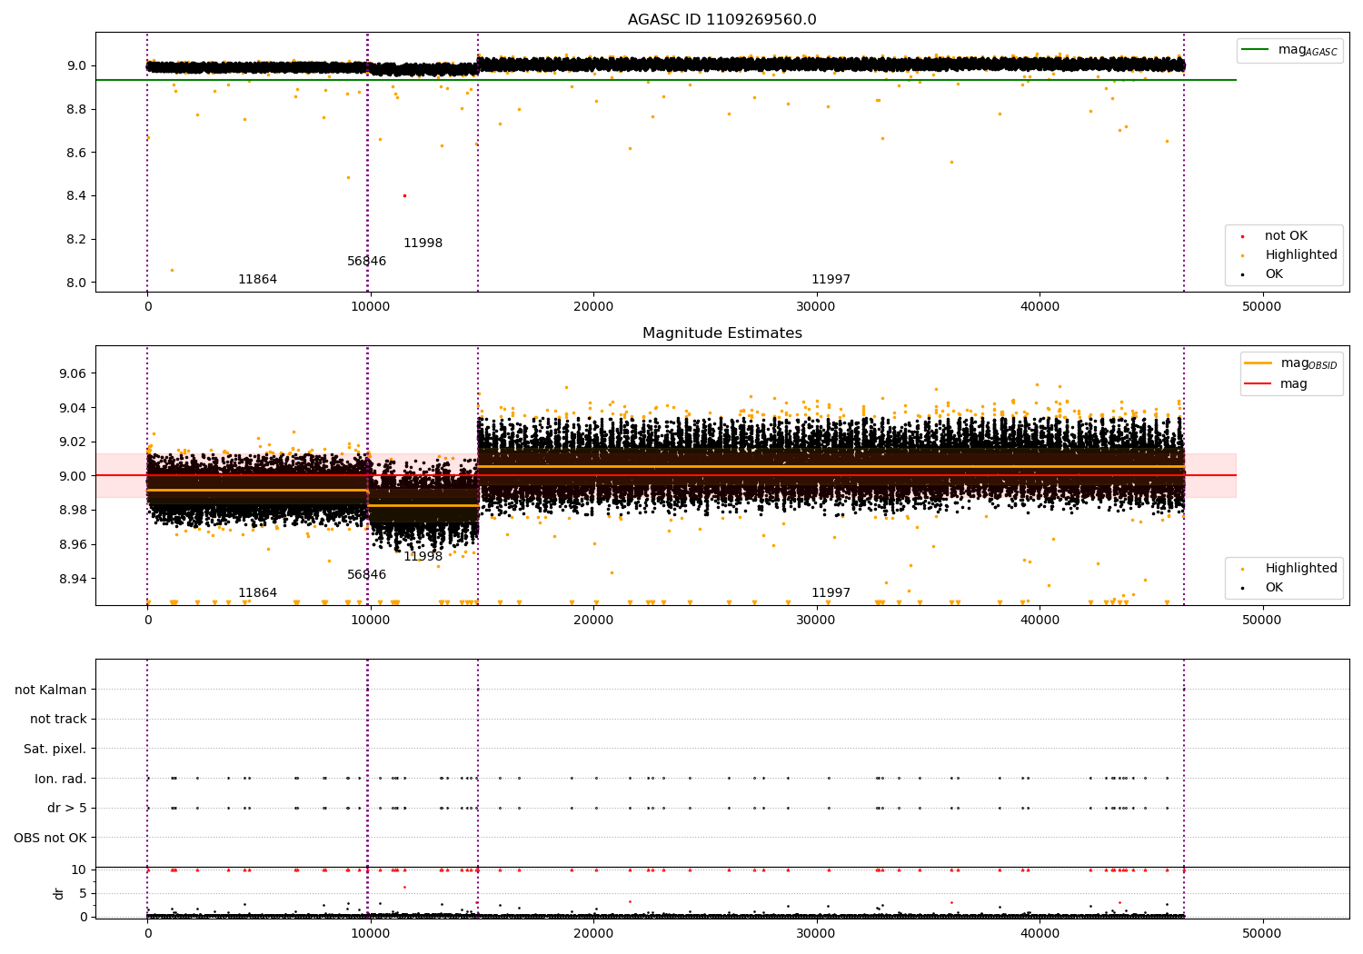
Task: Click x-axis tick 20000 under the top plot
Action: click(x=593, y=307)
